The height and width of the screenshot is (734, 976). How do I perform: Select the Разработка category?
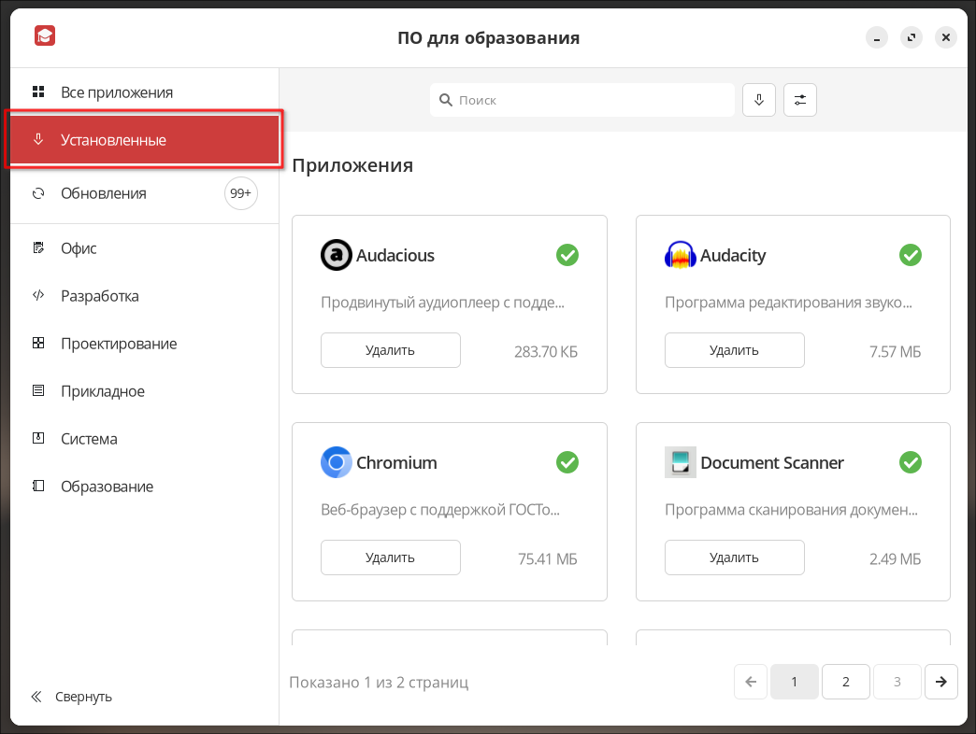pyautogui.click(x=99, y=296)
